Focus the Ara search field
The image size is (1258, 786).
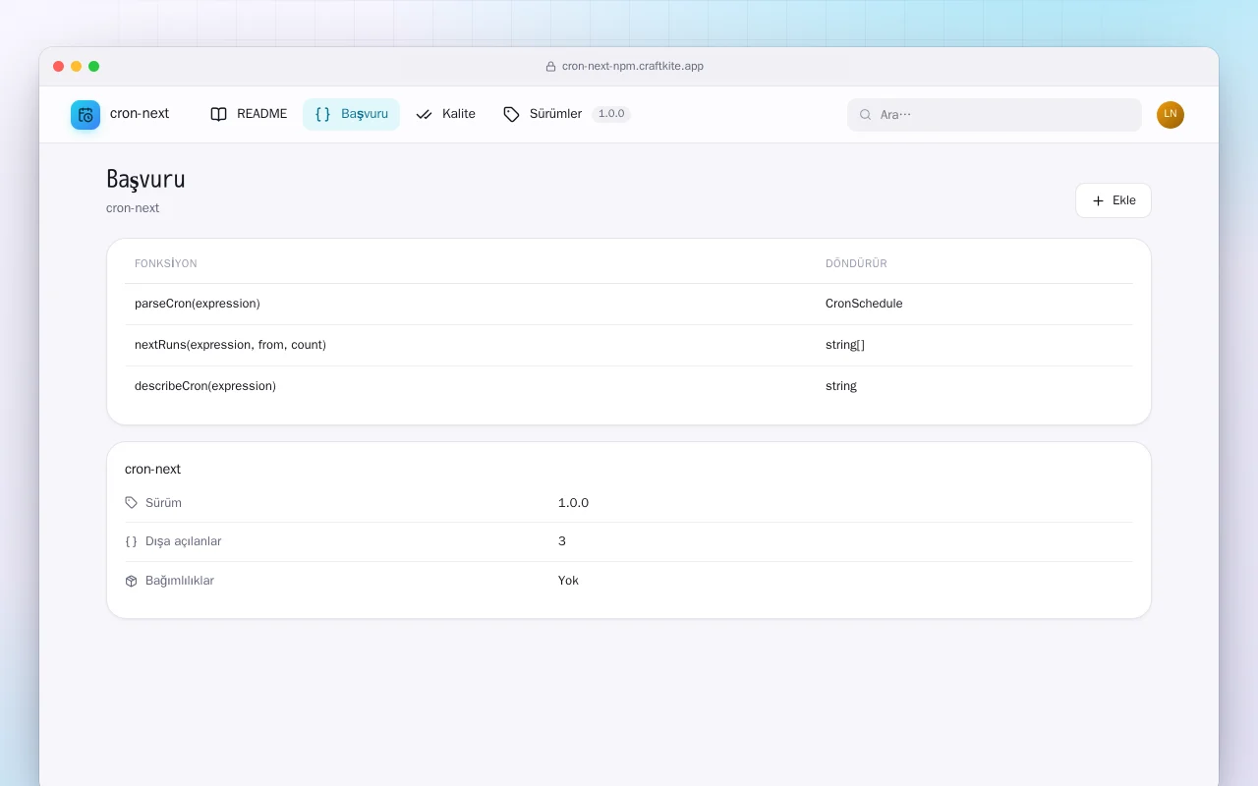(995, 115)
